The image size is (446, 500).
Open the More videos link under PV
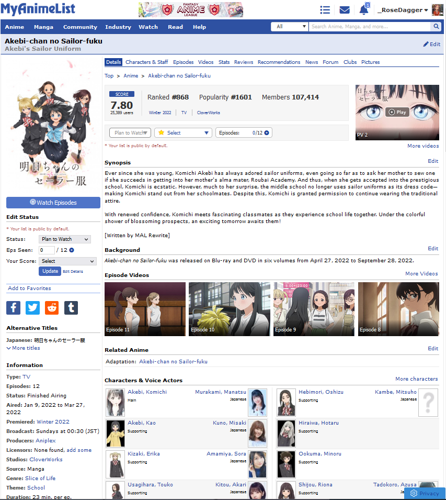pyautogui.click(x=423, y=146)
